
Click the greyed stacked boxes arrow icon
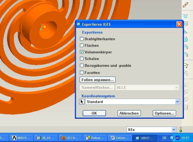tap(186, 73)
